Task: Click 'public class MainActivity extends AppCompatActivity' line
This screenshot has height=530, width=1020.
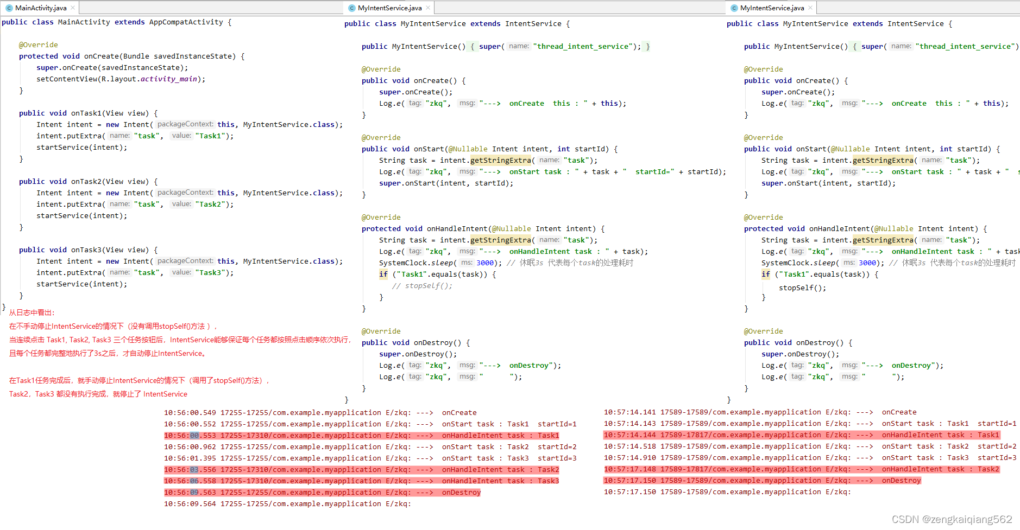Action: pos(117,22)
